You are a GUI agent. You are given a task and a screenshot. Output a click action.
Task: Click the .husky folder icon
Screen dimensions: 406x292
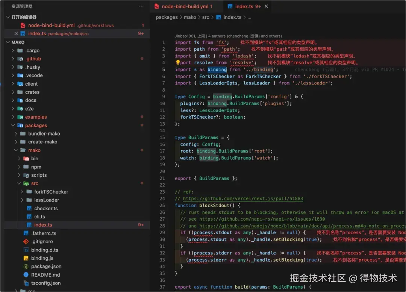pos(20,67)
